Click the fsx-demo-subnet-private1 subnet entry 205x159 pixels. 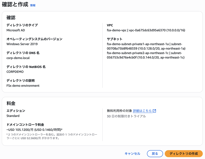pyautogui.click(x=146, y=46)
